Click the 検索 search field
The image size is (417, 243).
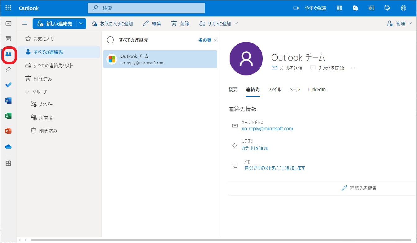coord(146,8)
